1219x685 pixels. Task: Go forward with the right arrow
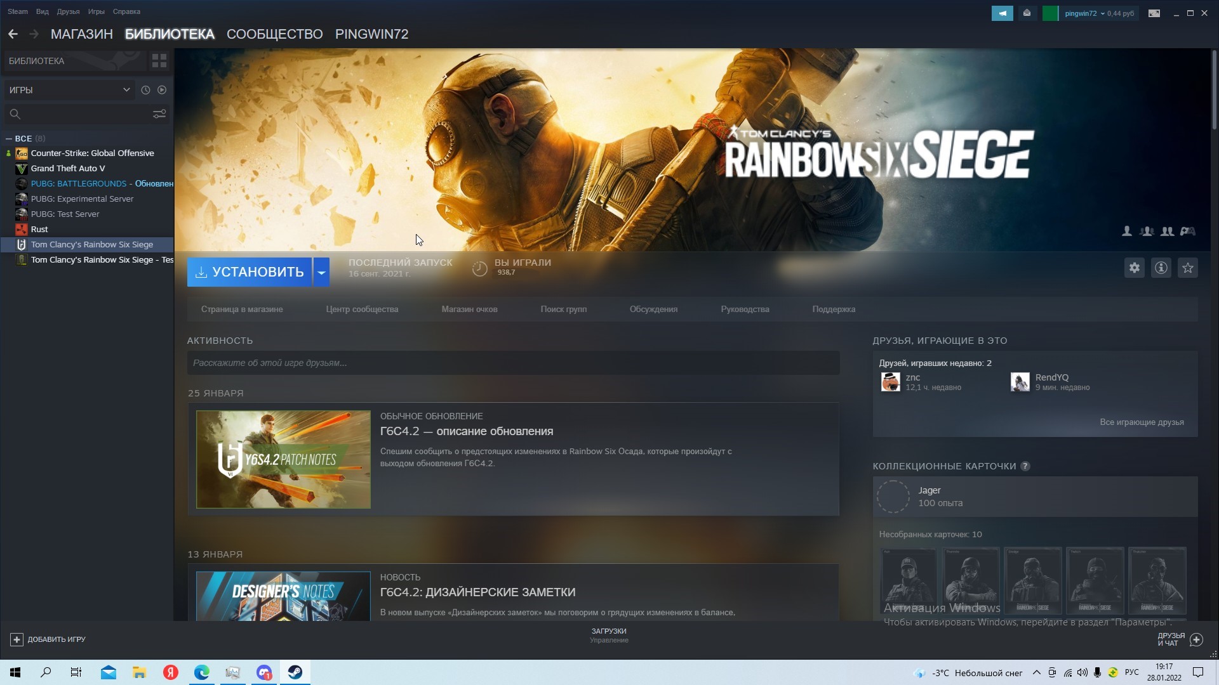click(x=34, y=34)
